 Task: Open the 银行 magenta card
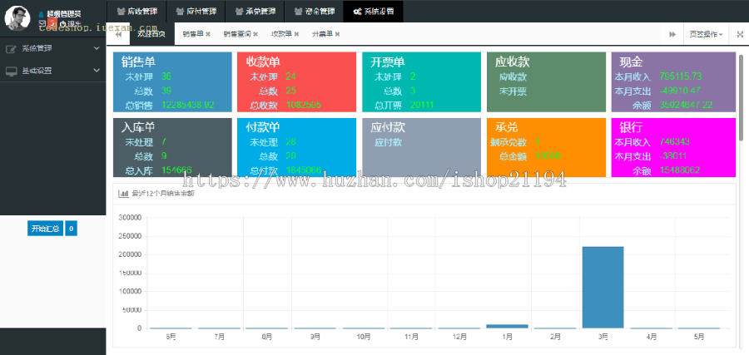click(x=673, y=147)
